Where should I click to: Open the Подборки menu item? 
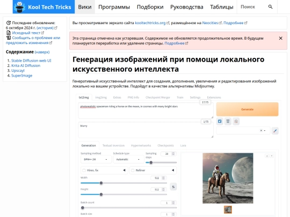click(150, 7)
